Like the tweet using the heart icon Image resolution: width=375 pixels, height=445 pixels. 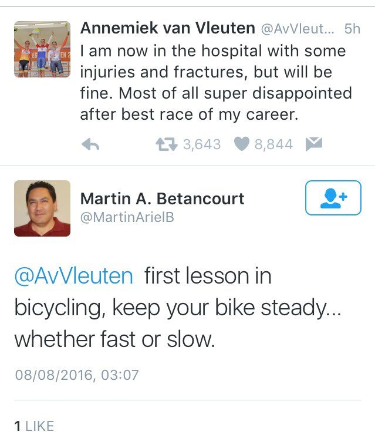point(242,144)
